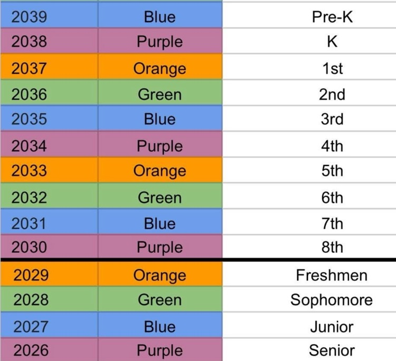396x361 pixels.
Task: Select the 3rd grade cell
Action: tap(332, 119)
